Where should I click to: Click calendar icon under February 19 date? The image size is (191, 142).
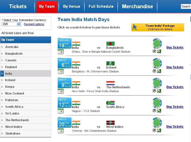pyautogui.click(x=61, y=52)
